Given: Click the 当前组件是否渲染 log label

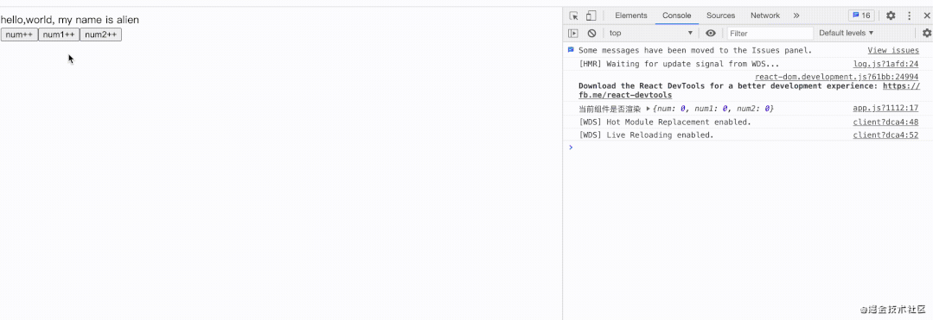Looking at the screenshot, I should tap(610, 109).
